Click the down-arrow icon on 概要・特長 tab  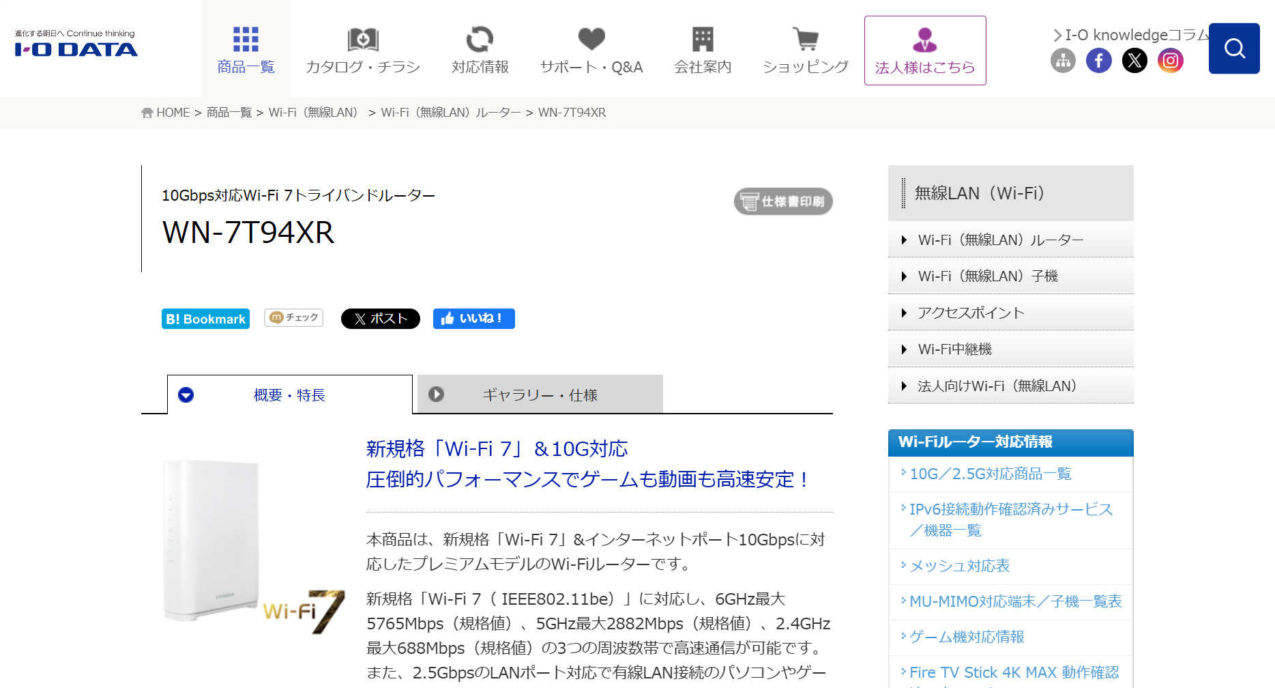(x=186, y=395)
